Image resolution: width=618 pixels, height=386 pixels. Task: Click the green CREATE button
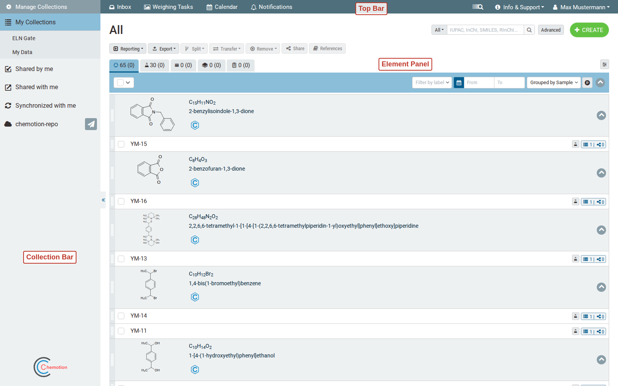tap(589, 30)
